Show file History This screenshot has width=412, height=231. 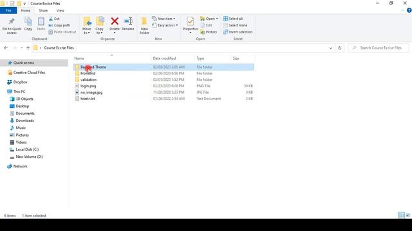coord(209,32)
